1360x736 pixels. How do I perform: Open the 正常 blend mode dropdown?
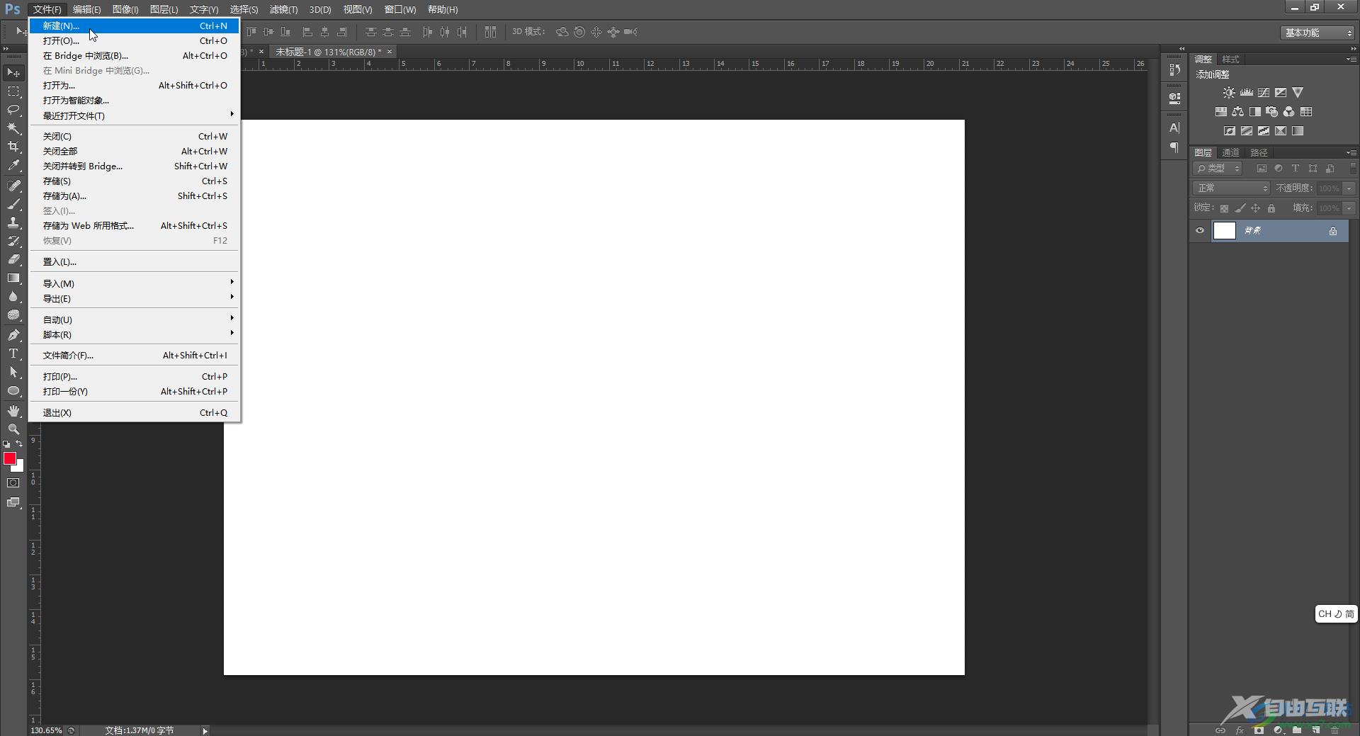click(1232, 188)
